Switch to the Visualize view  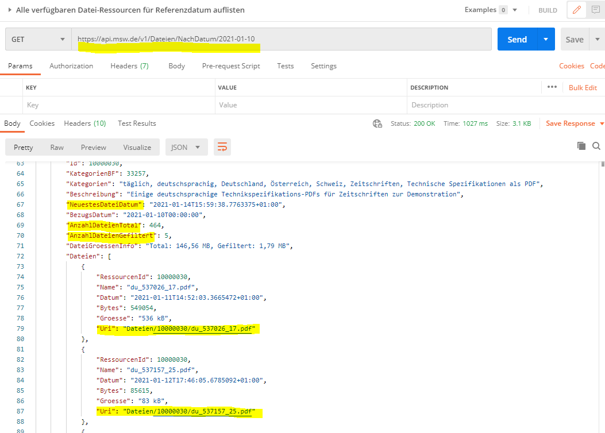(x=137, y=147)
